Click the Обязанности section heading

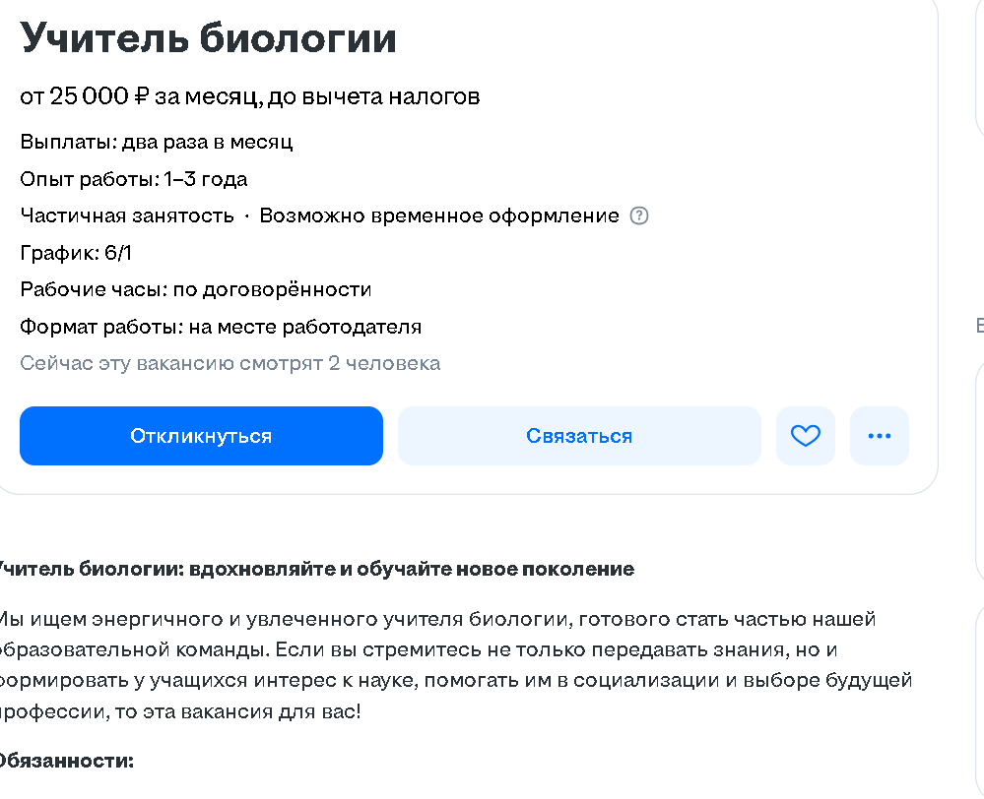(65, 761)
